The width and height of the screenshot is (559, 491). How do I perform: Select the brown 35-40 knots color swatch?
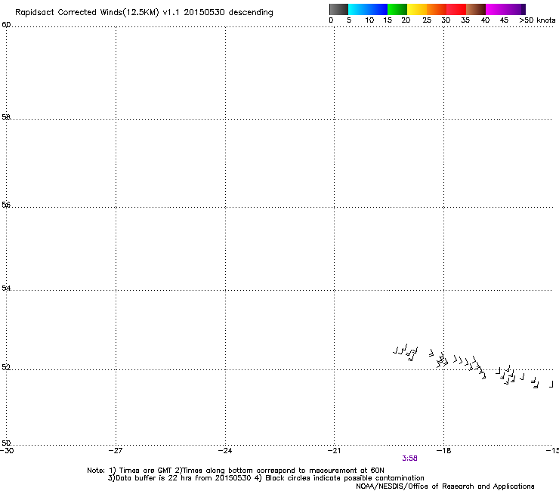click(476, 9)
